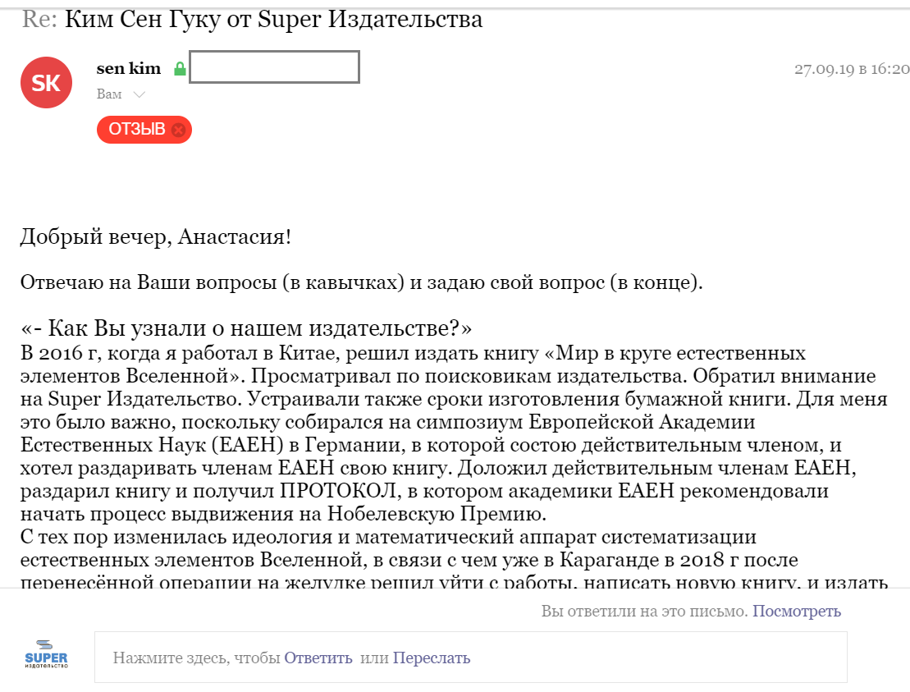Expand recipient details next to Вам
This screenshot has height=692, width=910.
139,94
